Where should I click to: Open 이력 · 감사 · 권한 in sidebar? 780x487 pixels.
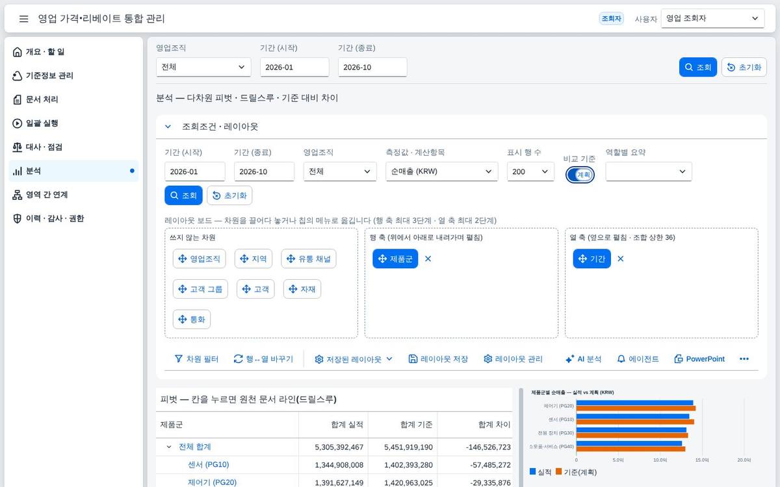point(73,219)
